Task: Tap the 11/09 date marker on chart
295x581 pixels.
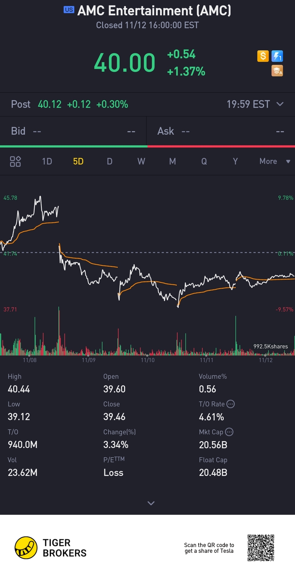Action: pyautogui.click(x=88, y=360)
